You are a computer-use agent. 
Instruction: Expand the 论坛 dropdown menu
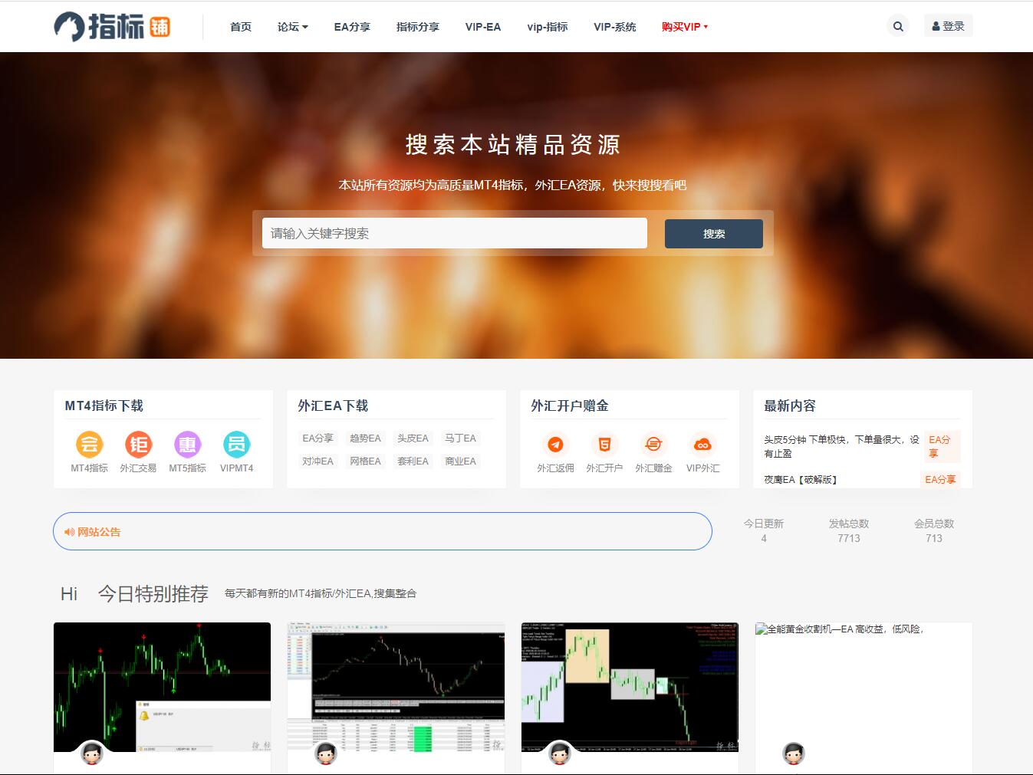click(x=292, y=27)
